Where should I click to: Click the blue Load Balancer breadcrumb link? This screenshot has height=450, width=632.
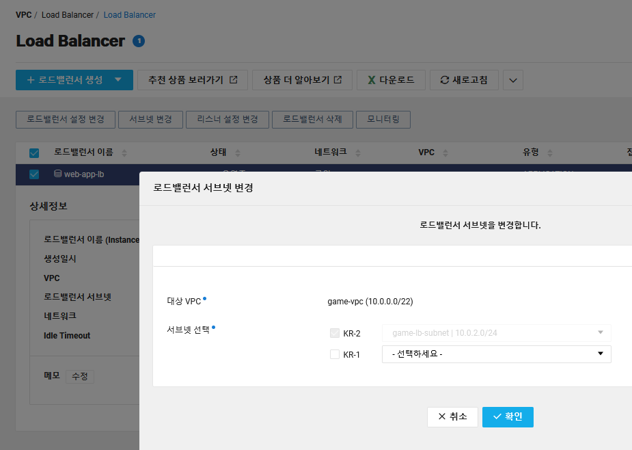[129, 15]
